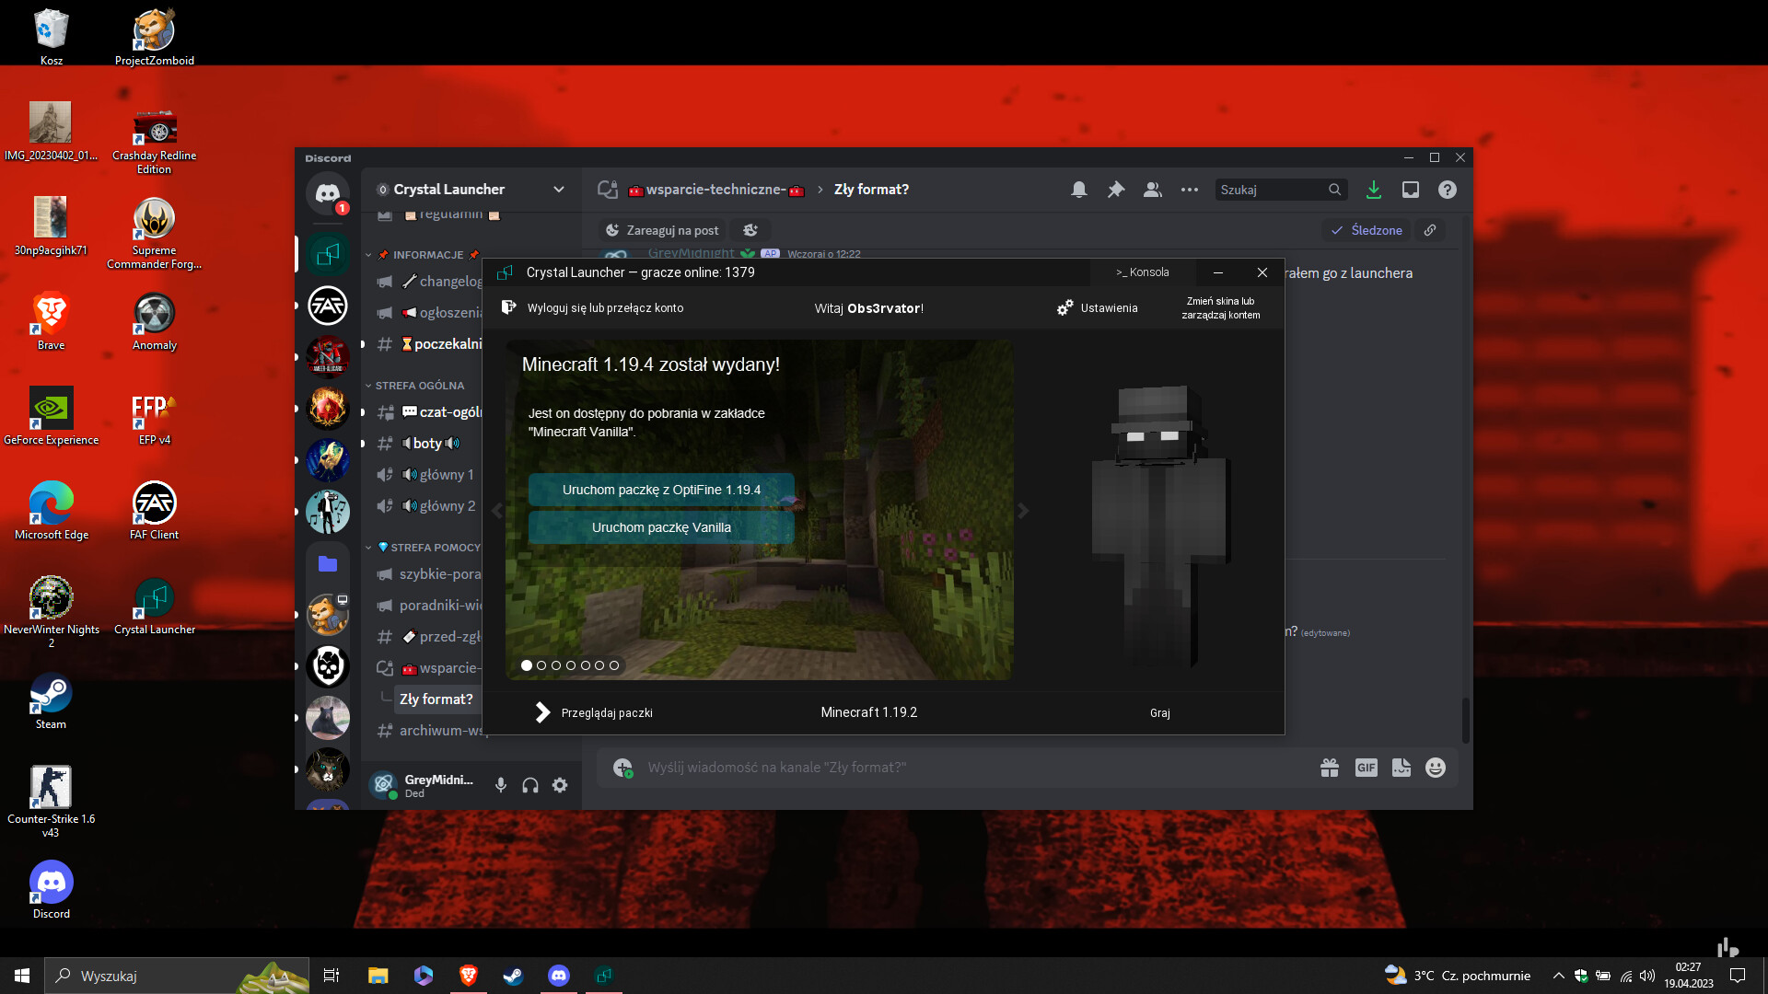Open the Konsola tab in launcher

click(1142, 272)
